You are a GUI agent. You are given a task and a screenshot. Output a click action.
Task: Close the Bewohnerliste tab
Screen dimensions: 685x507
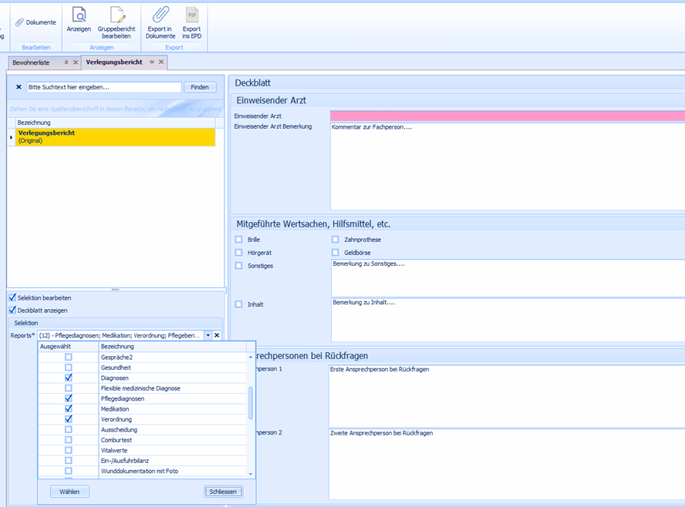(76, 62)
